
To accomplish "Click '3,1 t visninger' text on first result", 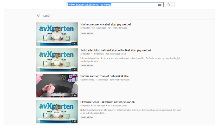I will (x=99, y=28).
